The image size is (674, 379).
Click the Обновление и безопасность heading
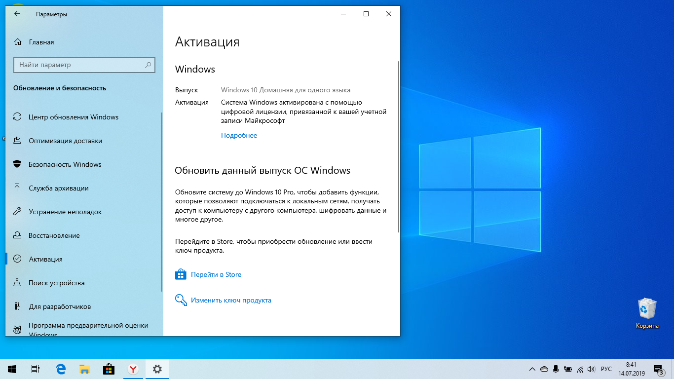(60, 88)
